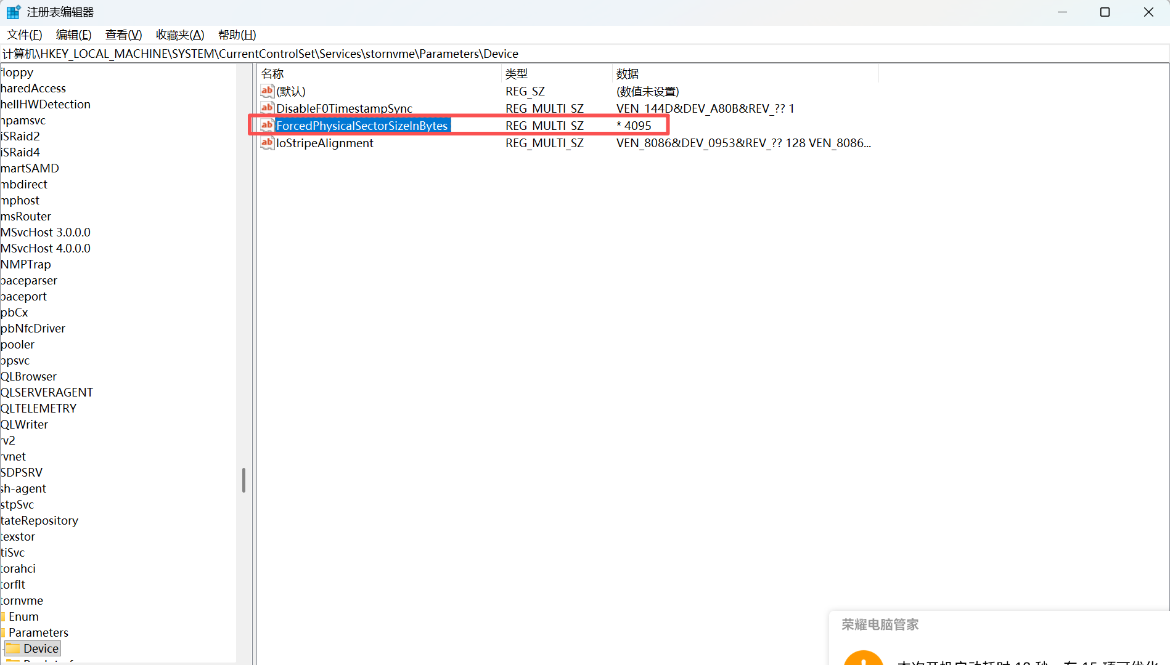This screenshot has width=1170, height=665.
Task: Open the 收藏夹(A) menu
Action: (179, 34)
